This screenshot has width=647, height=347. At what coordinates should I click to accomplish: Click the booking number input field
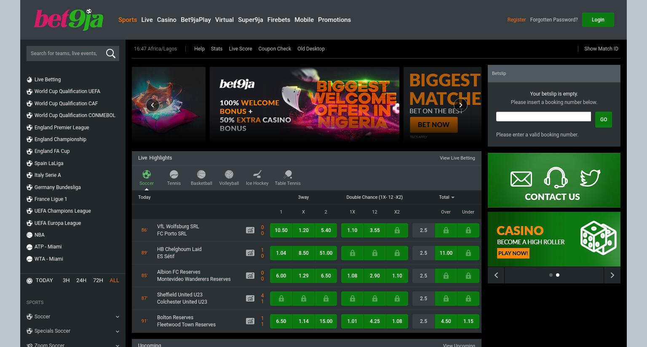(543, 117)
